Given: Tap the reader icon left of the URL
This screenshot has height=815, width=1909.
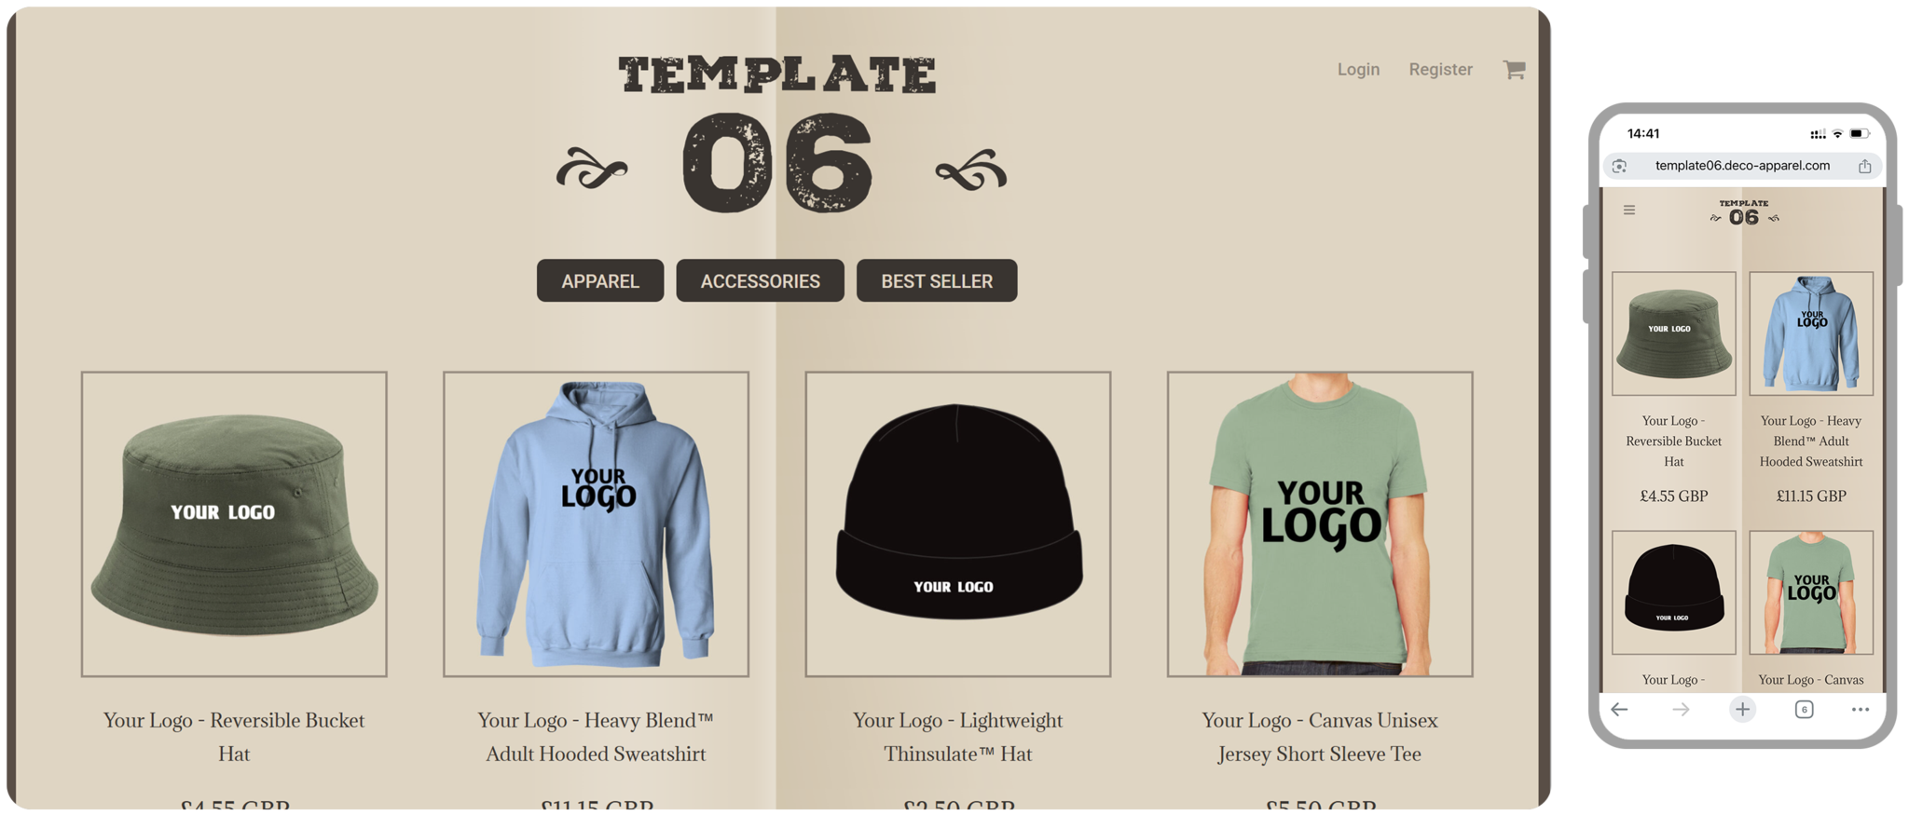Looking at the screenshot, I should 1620,166.
